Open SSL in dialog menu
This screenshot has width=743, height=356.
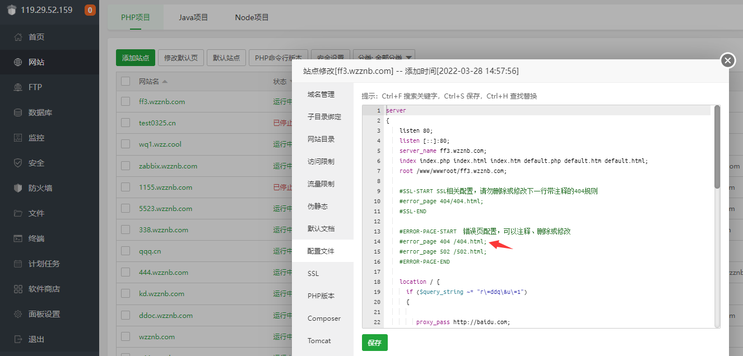323,273
